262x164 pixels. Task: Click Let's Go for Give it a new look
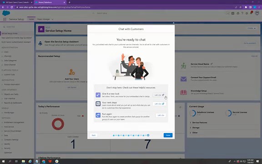click(x=159, y=95)
